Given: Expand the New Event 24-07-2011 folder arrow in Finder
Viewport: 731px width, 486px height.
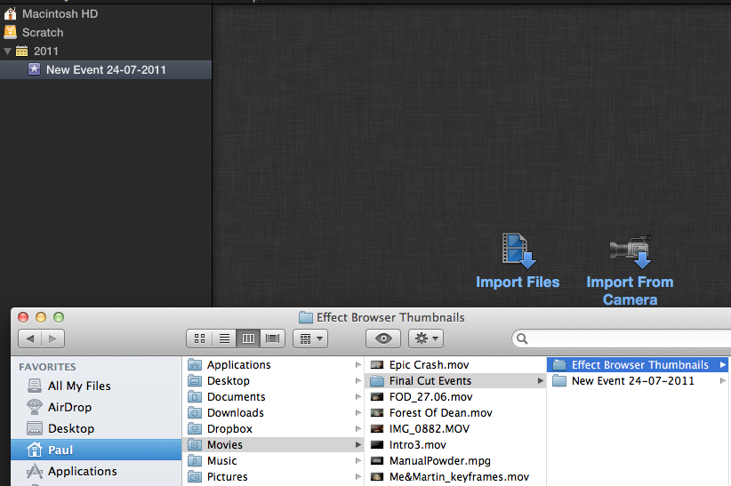Looking at the screenshot, I should tap(723, 380).
